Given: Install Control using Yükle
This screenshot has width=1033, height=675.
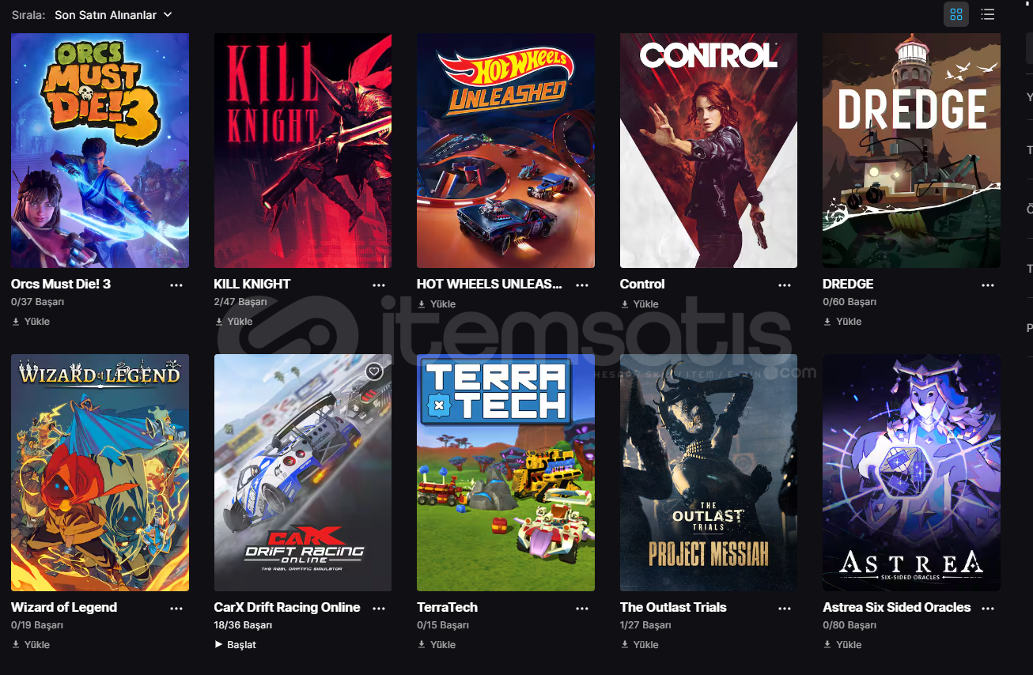Looking at the screenshot, I should click(x=639, y=304).
